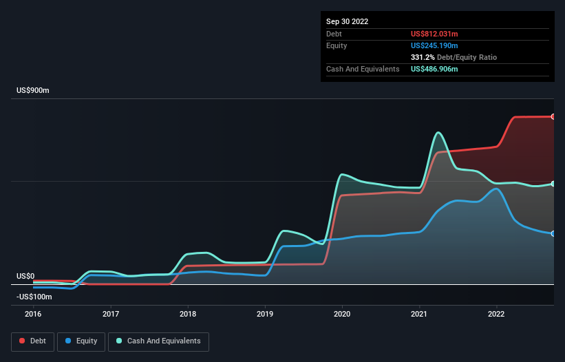This screenshot has width=565, height=362.
Task: Click the 2019 x-axis label
Action: pos(265,314)
